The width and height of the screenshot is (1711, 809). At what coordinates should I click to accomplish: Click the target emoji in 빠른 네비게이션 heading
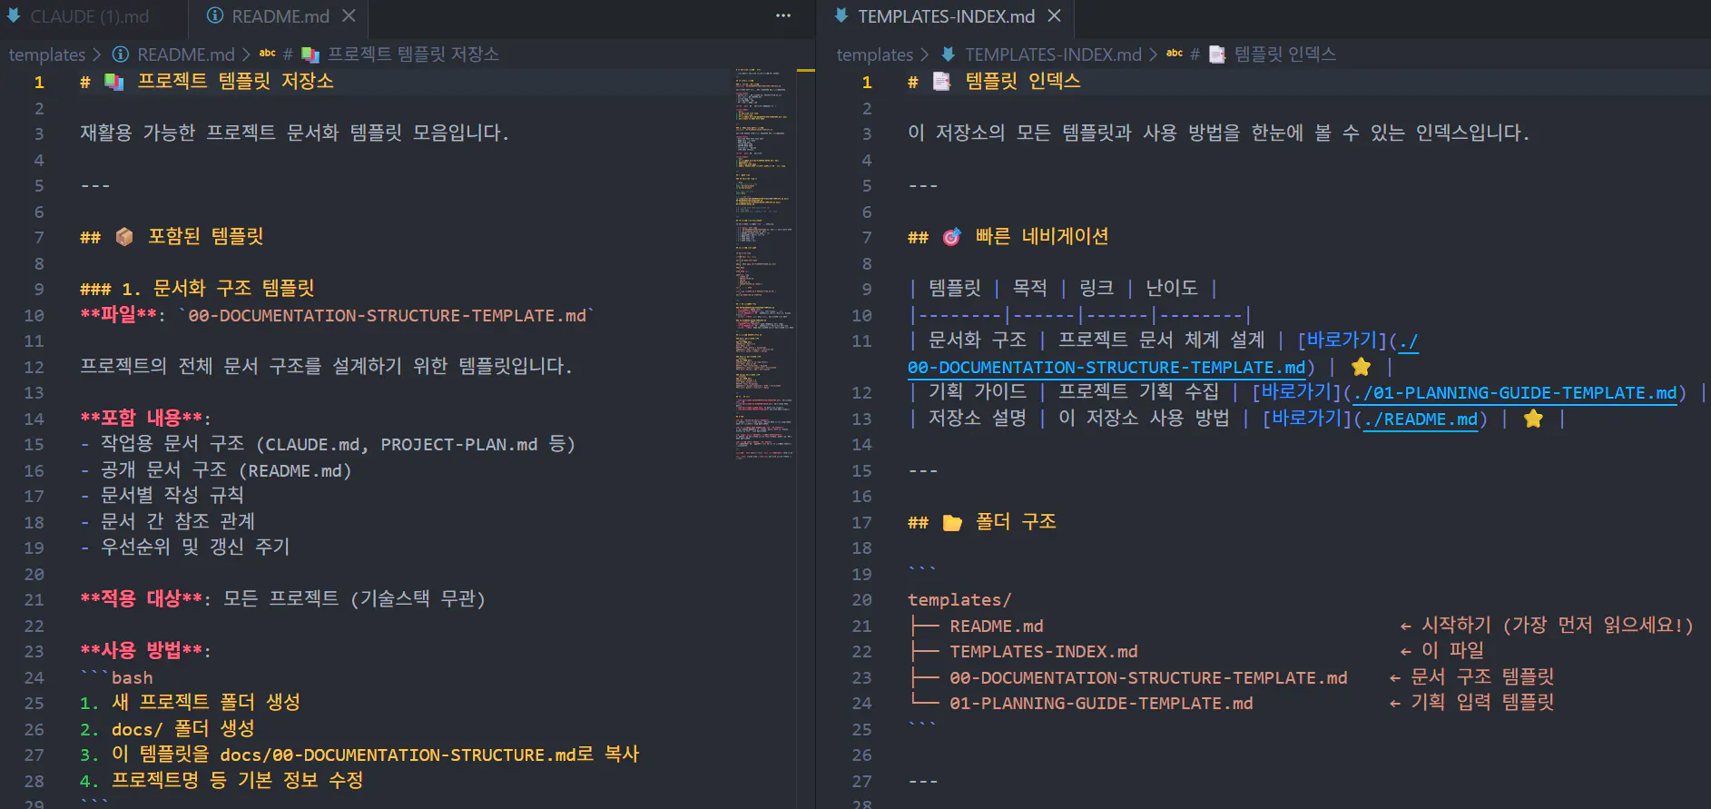951,237
